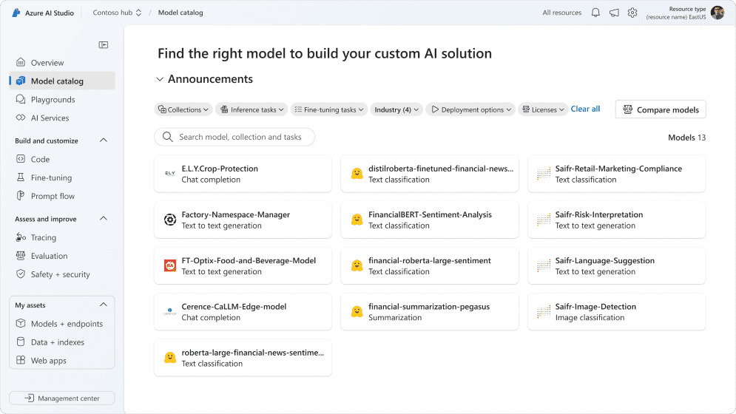Collapse the My assets section
This screenshot has width=736, height=414.
tap(104, 305)
